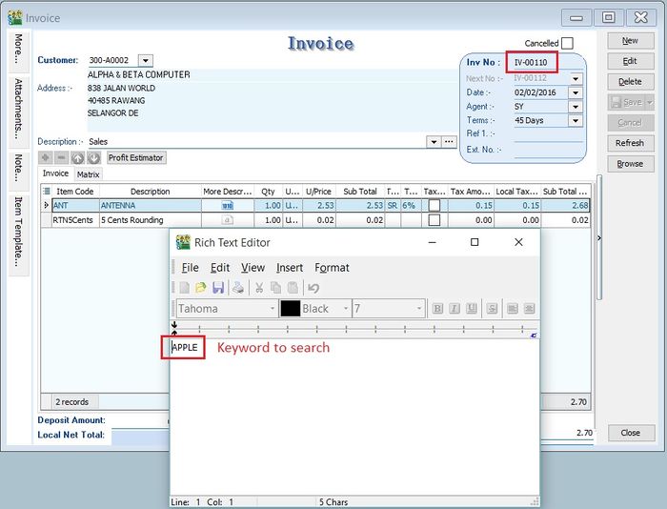Click the Print icon in editor toolbar
667x509 pixels.
tap(236, 288)
